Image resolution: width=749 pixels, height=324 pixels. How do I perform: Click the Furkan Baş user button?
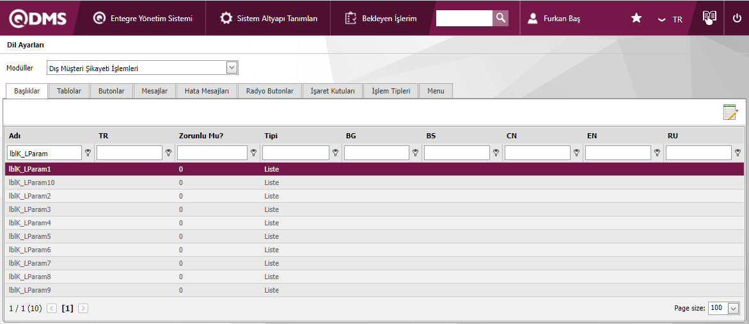(x=554, y=19)
